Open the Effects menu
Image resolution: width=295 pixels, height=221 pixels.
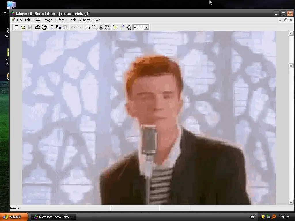point(60,20)
